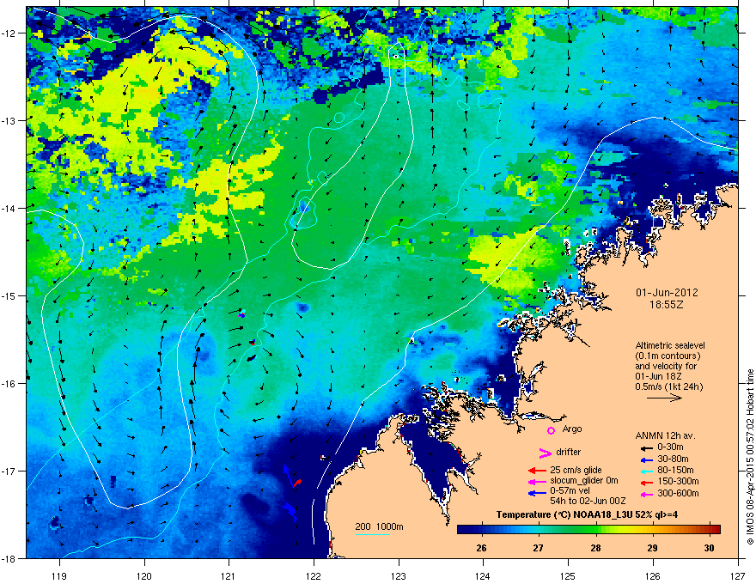Click the date label 01-Jun-2012
The width and height of the screenshot is (756, 584).
tap(667, 293)
